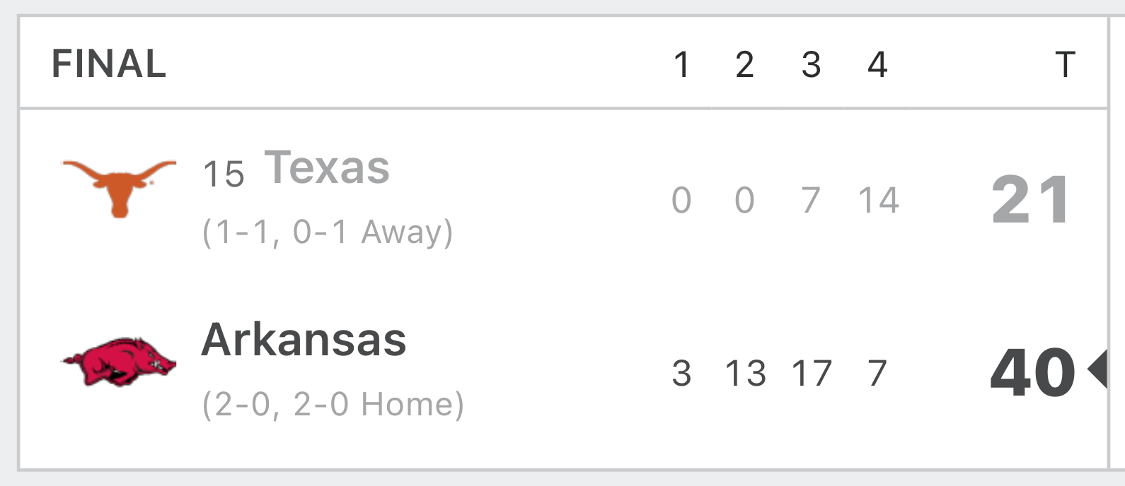
Task: Open the Arkansas team link
Action: coord(304,340)
